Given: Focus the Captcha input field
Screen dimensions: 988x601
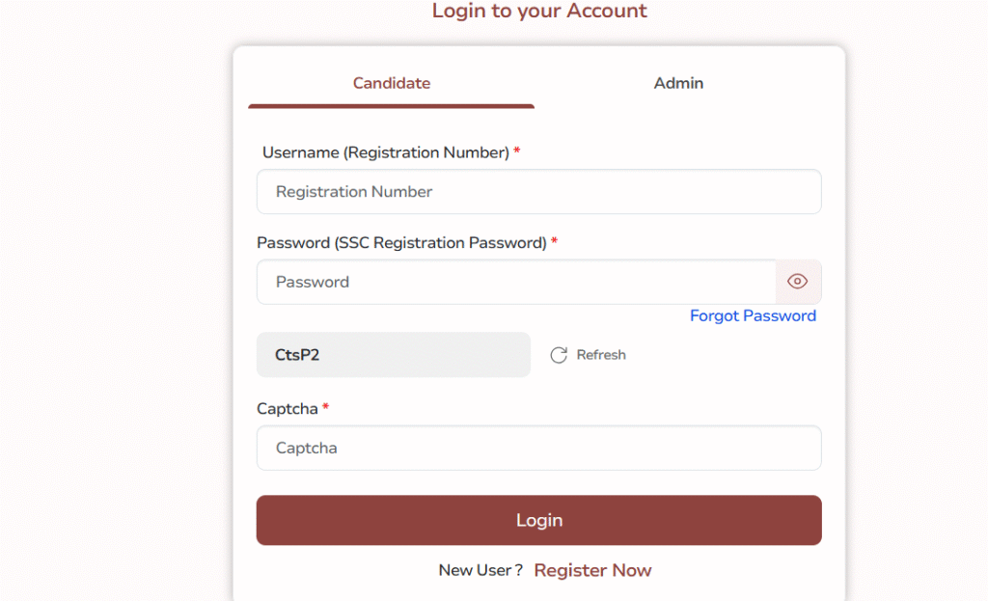Looking at the screenshot, I should tap(538, 448).
